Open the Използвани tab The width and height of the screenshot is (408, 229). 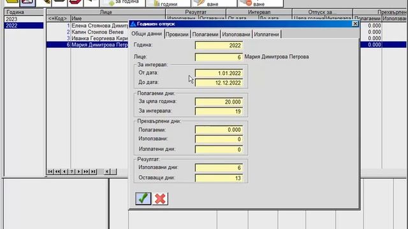point(236,34)
